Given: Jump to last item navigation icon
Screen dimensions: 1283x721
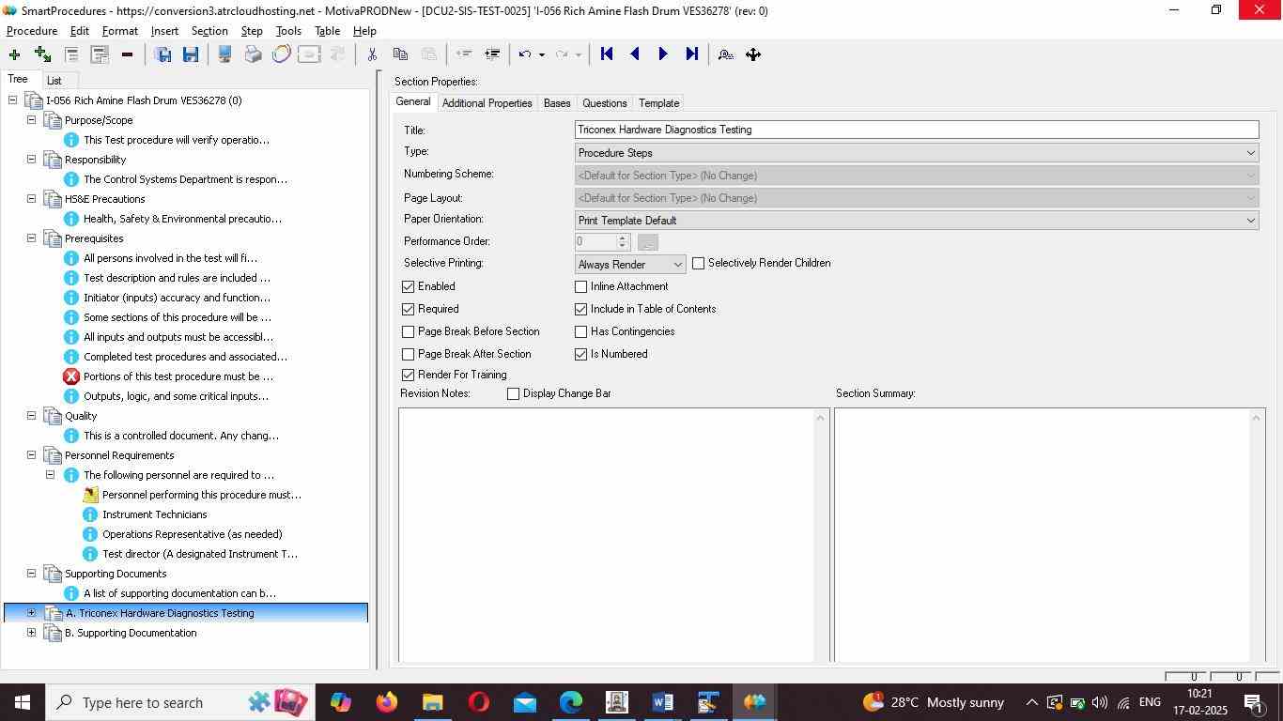Looking at the screenshot, I should (x=691, y=54).
